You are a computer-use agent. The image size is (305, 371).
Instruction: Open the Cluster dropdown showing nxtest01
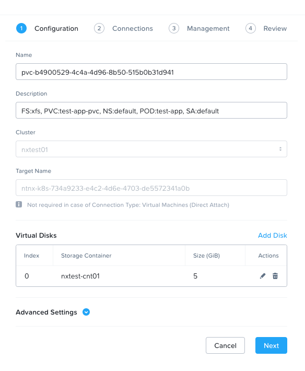pos(151,149)
